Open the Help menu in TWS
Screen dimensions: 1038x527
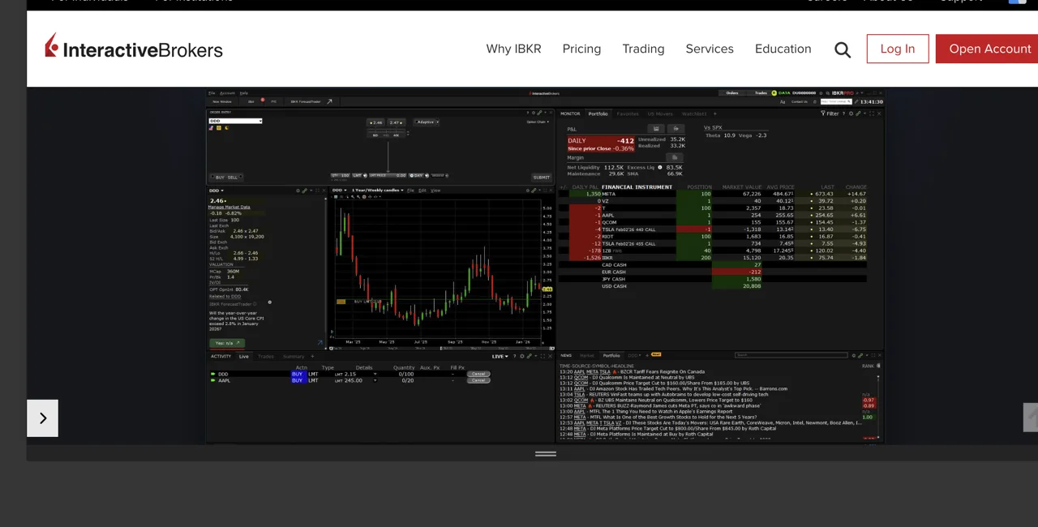point(243,93)
